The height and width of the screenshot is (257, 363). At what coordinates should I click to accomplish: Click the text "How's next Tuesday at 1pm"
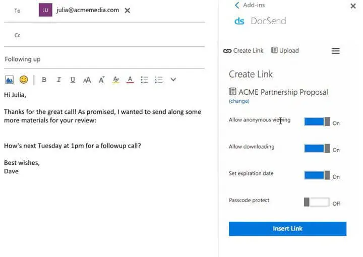[44, 146]
